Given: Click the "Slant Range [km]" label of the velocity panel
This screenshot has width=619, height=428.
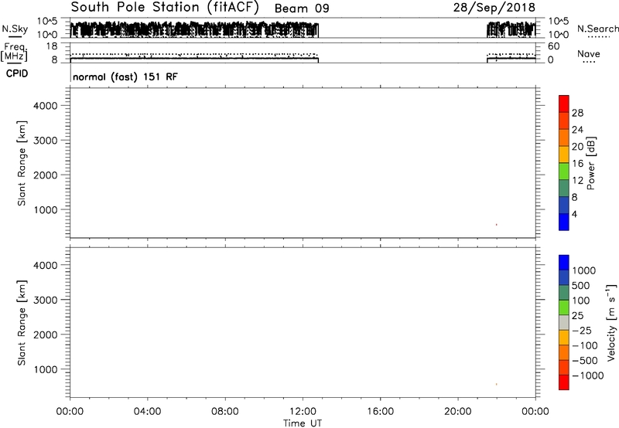Looking at the screenshot, I should 22,323.
